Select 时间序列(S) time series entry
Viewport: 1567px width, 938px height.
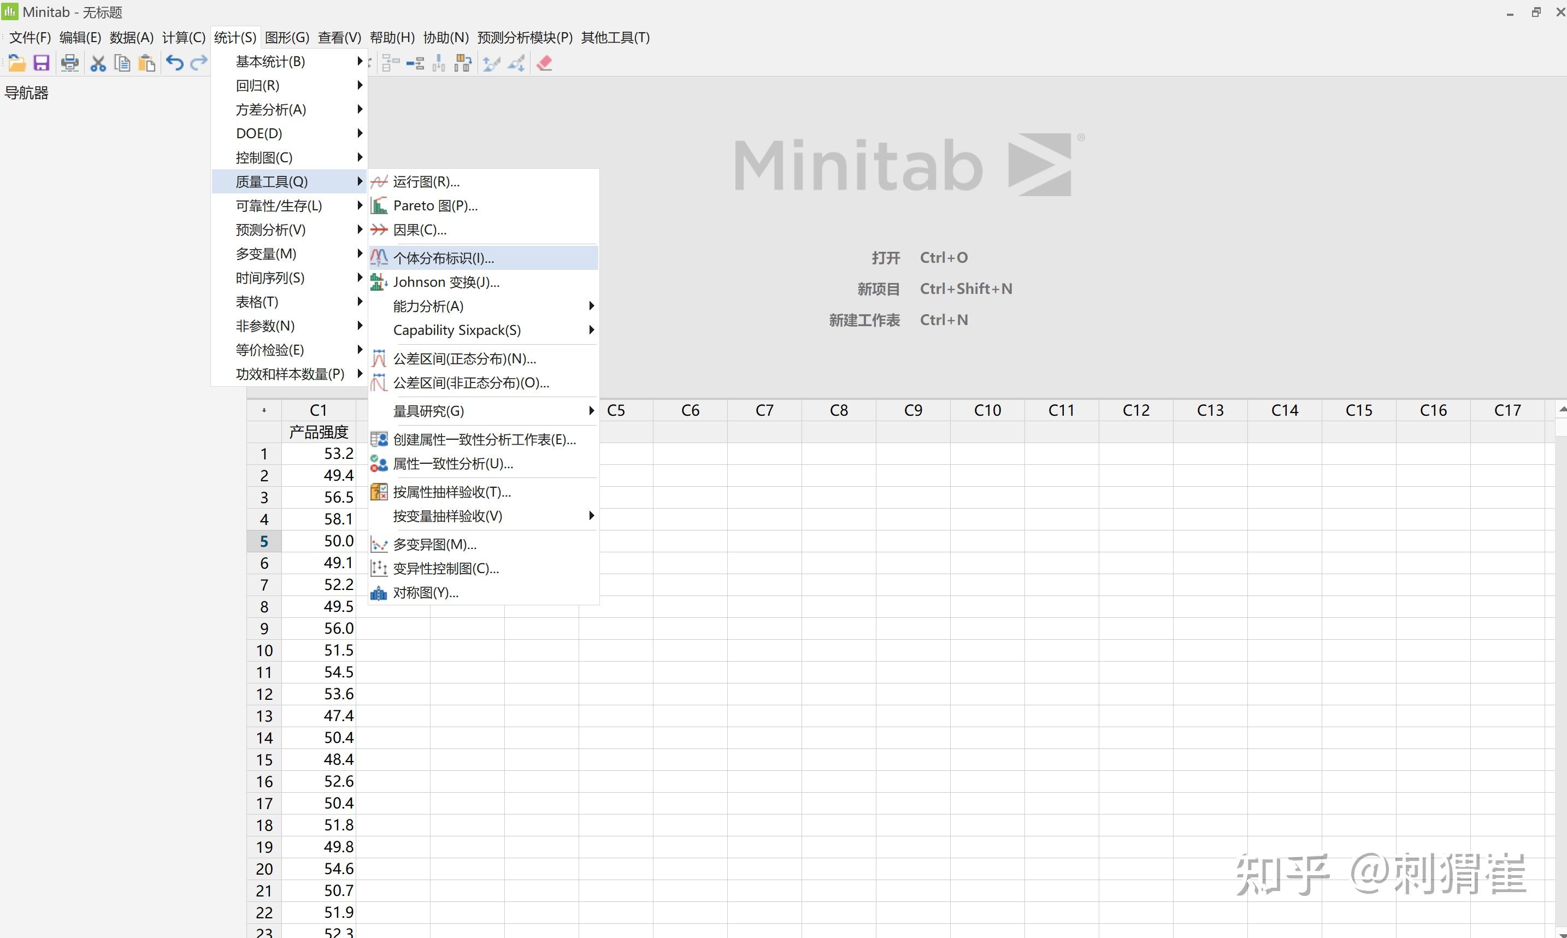[290, 278]
